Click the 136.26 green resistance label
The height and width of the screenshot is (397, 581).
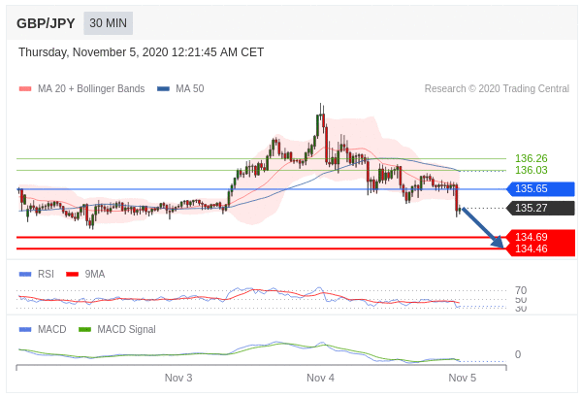tap(531, 158)
